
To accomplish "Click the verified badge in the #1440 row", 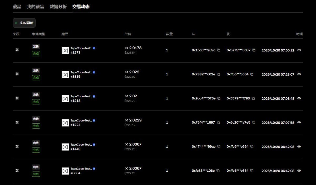I will 94,145.
